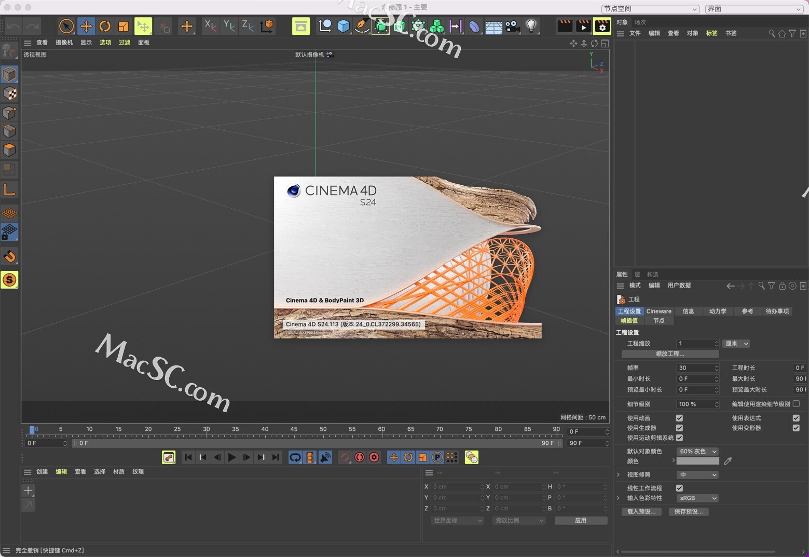
Task: Toggle 使用动画 checkbox
Action: point(679,418)
